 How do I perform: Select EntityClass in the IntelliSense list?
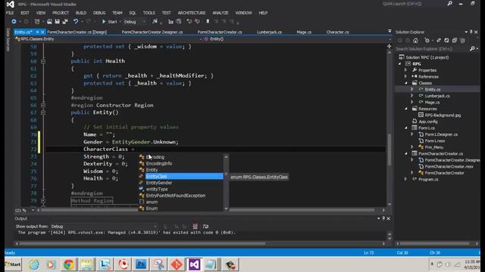(x=184, y=176)
